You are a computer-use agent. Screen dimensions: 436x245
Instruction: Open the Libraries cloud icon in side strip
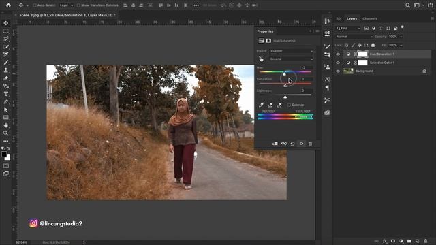click(x=327, y=112)
